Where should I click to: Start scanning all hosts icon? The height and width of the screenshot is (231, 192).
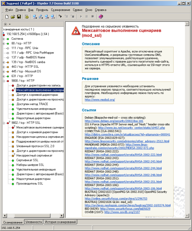click(x=60, y=16)
